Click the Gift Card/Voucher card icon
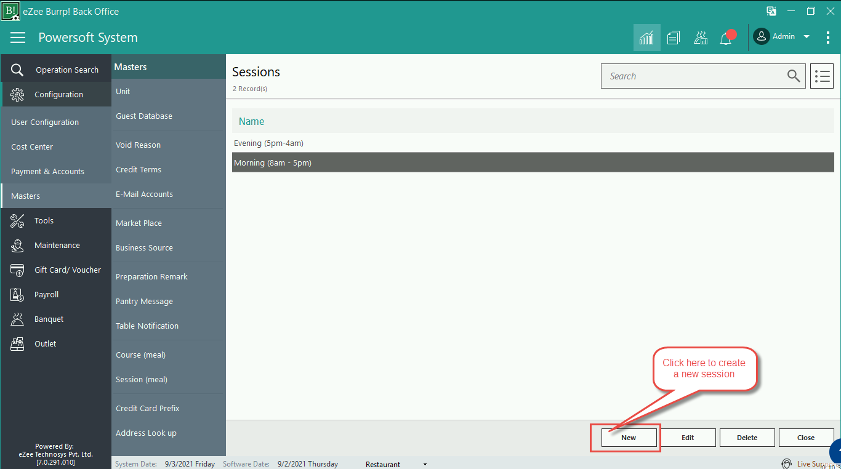This screenshot has height=469, width=841. 17,270
